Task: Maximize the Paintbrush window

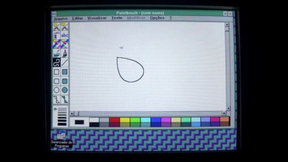Action: point(230,13)
